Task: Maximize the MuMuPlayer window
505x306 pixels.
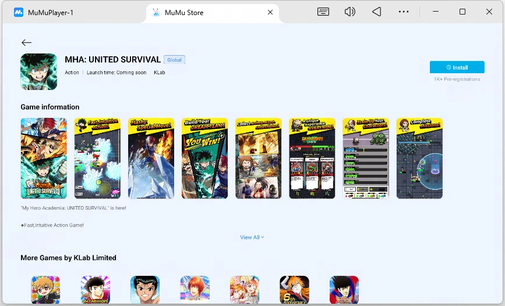Action: (462, 12)
